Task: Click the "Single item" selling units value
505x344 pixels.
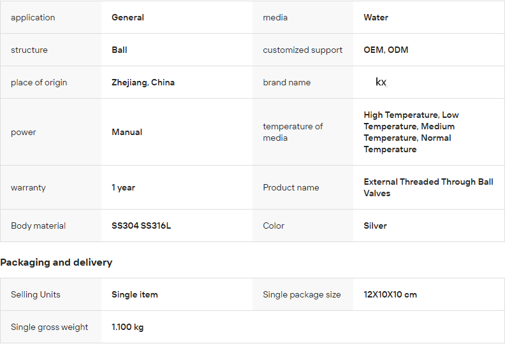Action: click(x=135, y=294)
